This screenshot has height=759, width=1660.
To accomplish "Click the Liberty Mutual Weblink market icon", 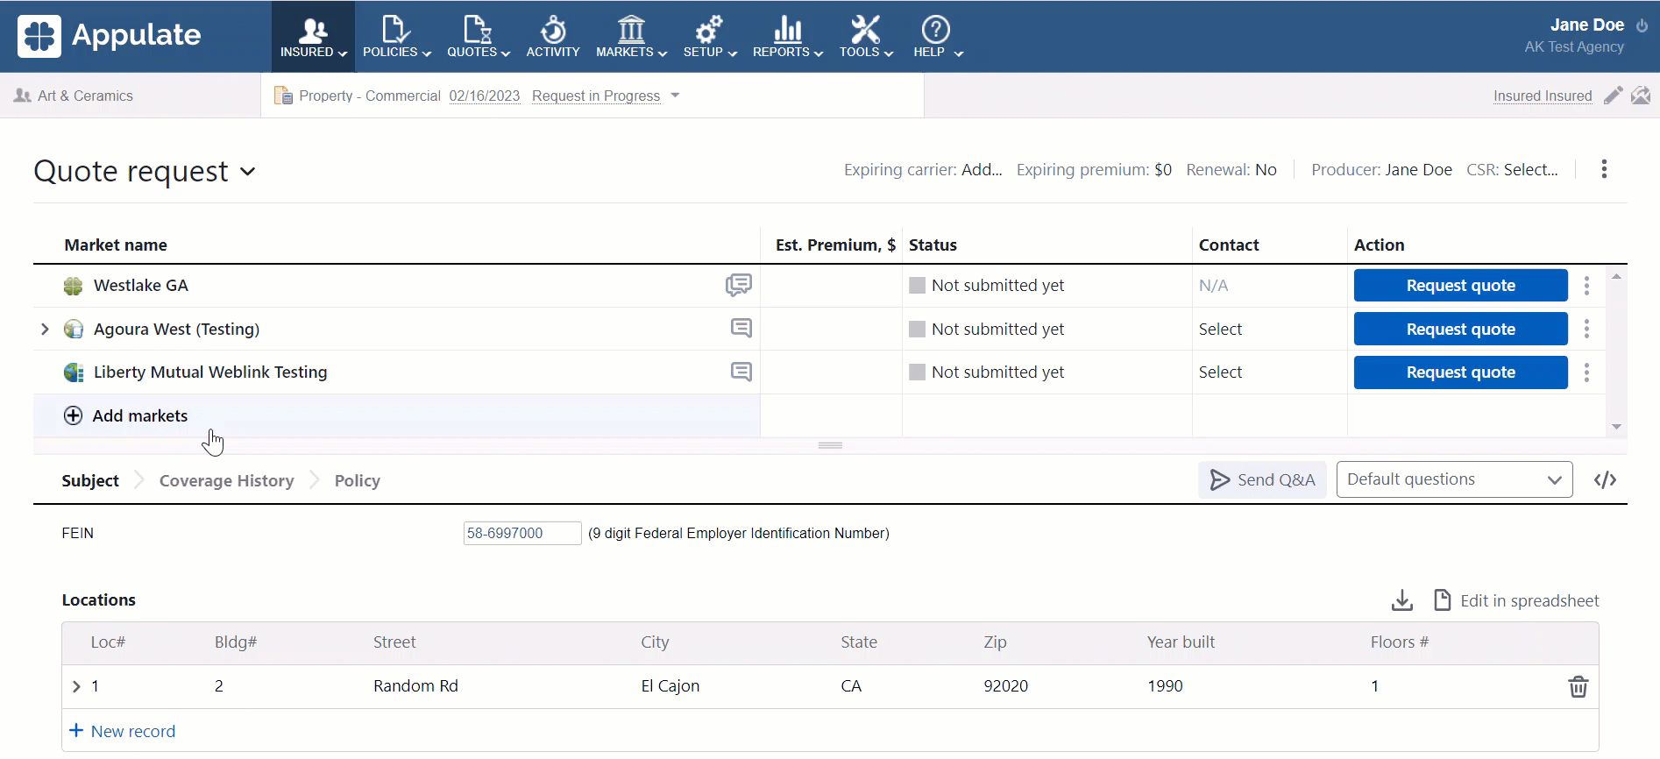I will click(x=74, y=372).
